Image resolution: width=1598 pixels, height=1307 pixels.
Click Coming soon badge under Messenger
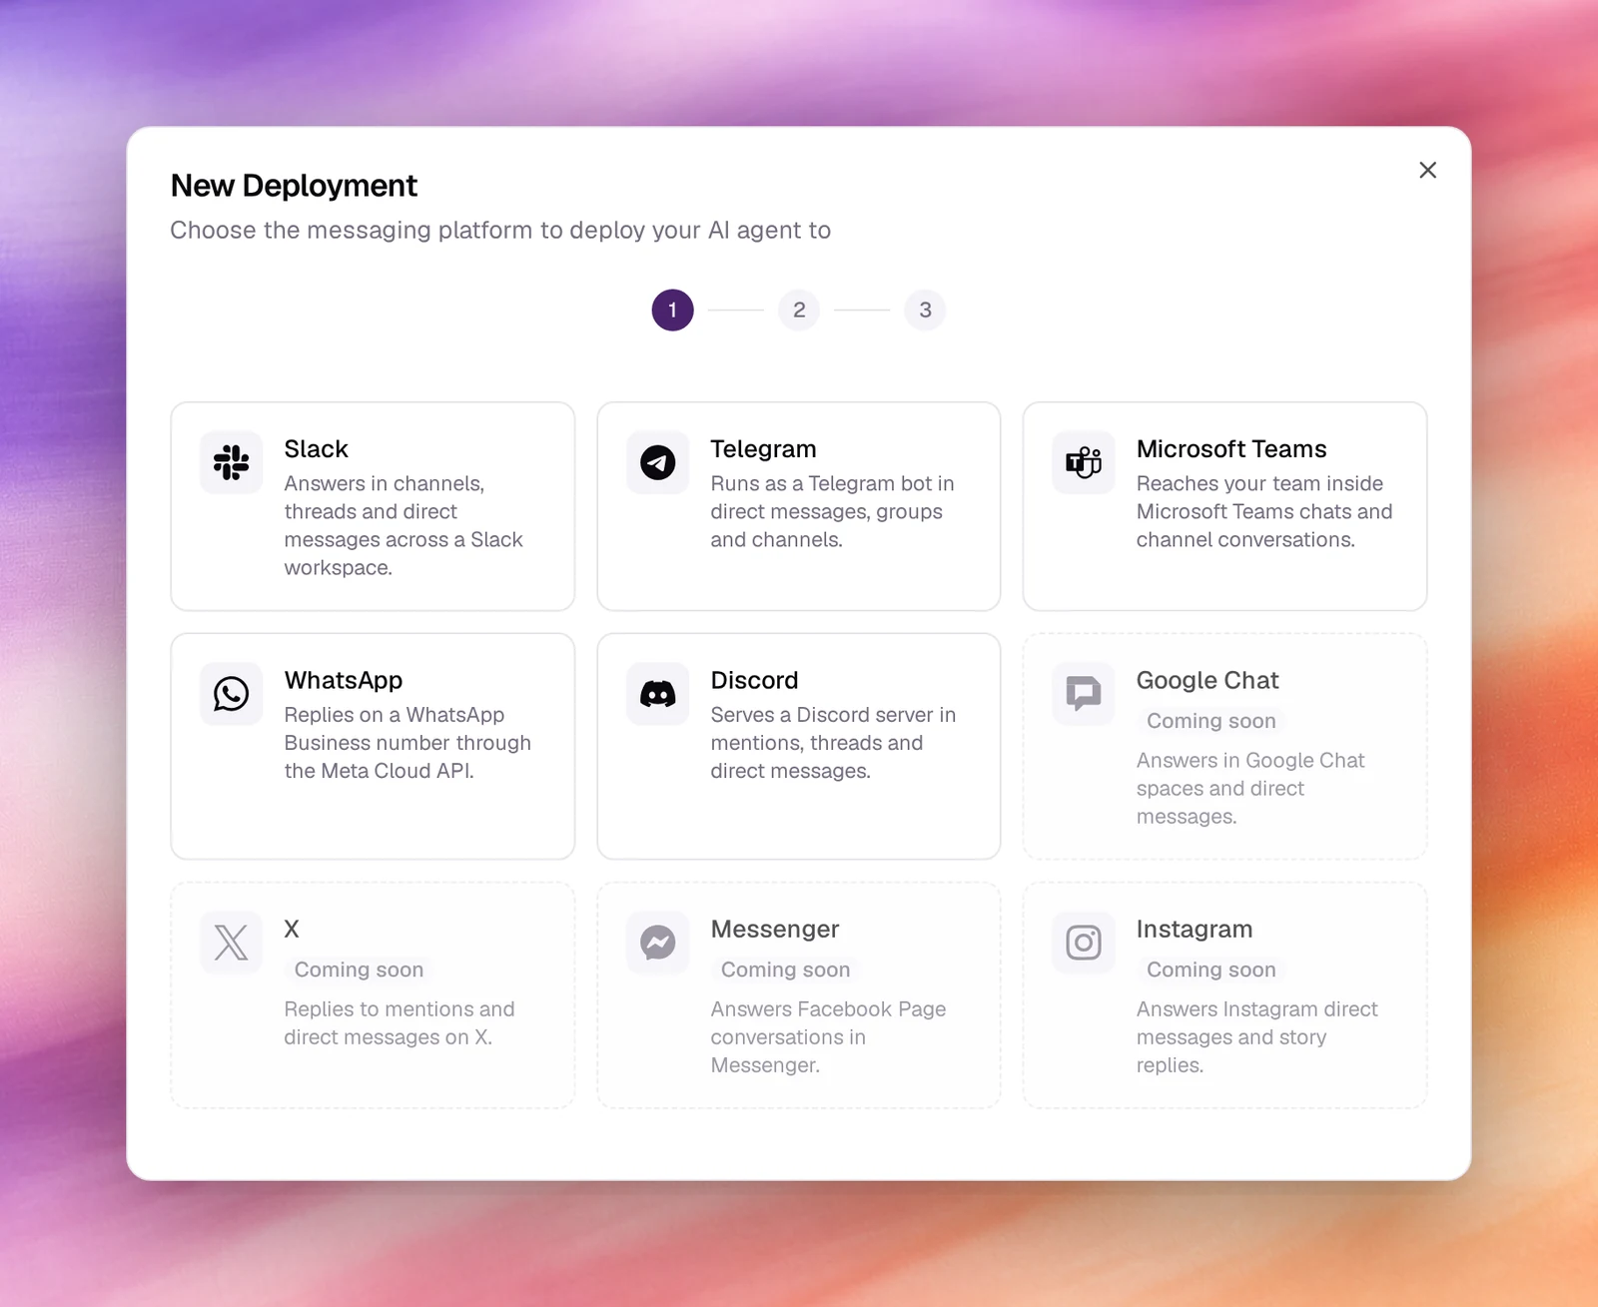(x=785, y=970)
